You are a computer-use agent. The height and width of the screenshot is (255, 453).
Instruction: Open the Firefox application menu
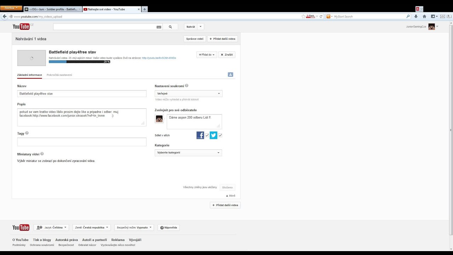[x=12, y=8]
